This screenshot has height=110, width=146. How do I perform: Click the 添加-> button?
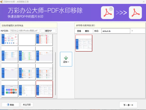coord(66,59)
